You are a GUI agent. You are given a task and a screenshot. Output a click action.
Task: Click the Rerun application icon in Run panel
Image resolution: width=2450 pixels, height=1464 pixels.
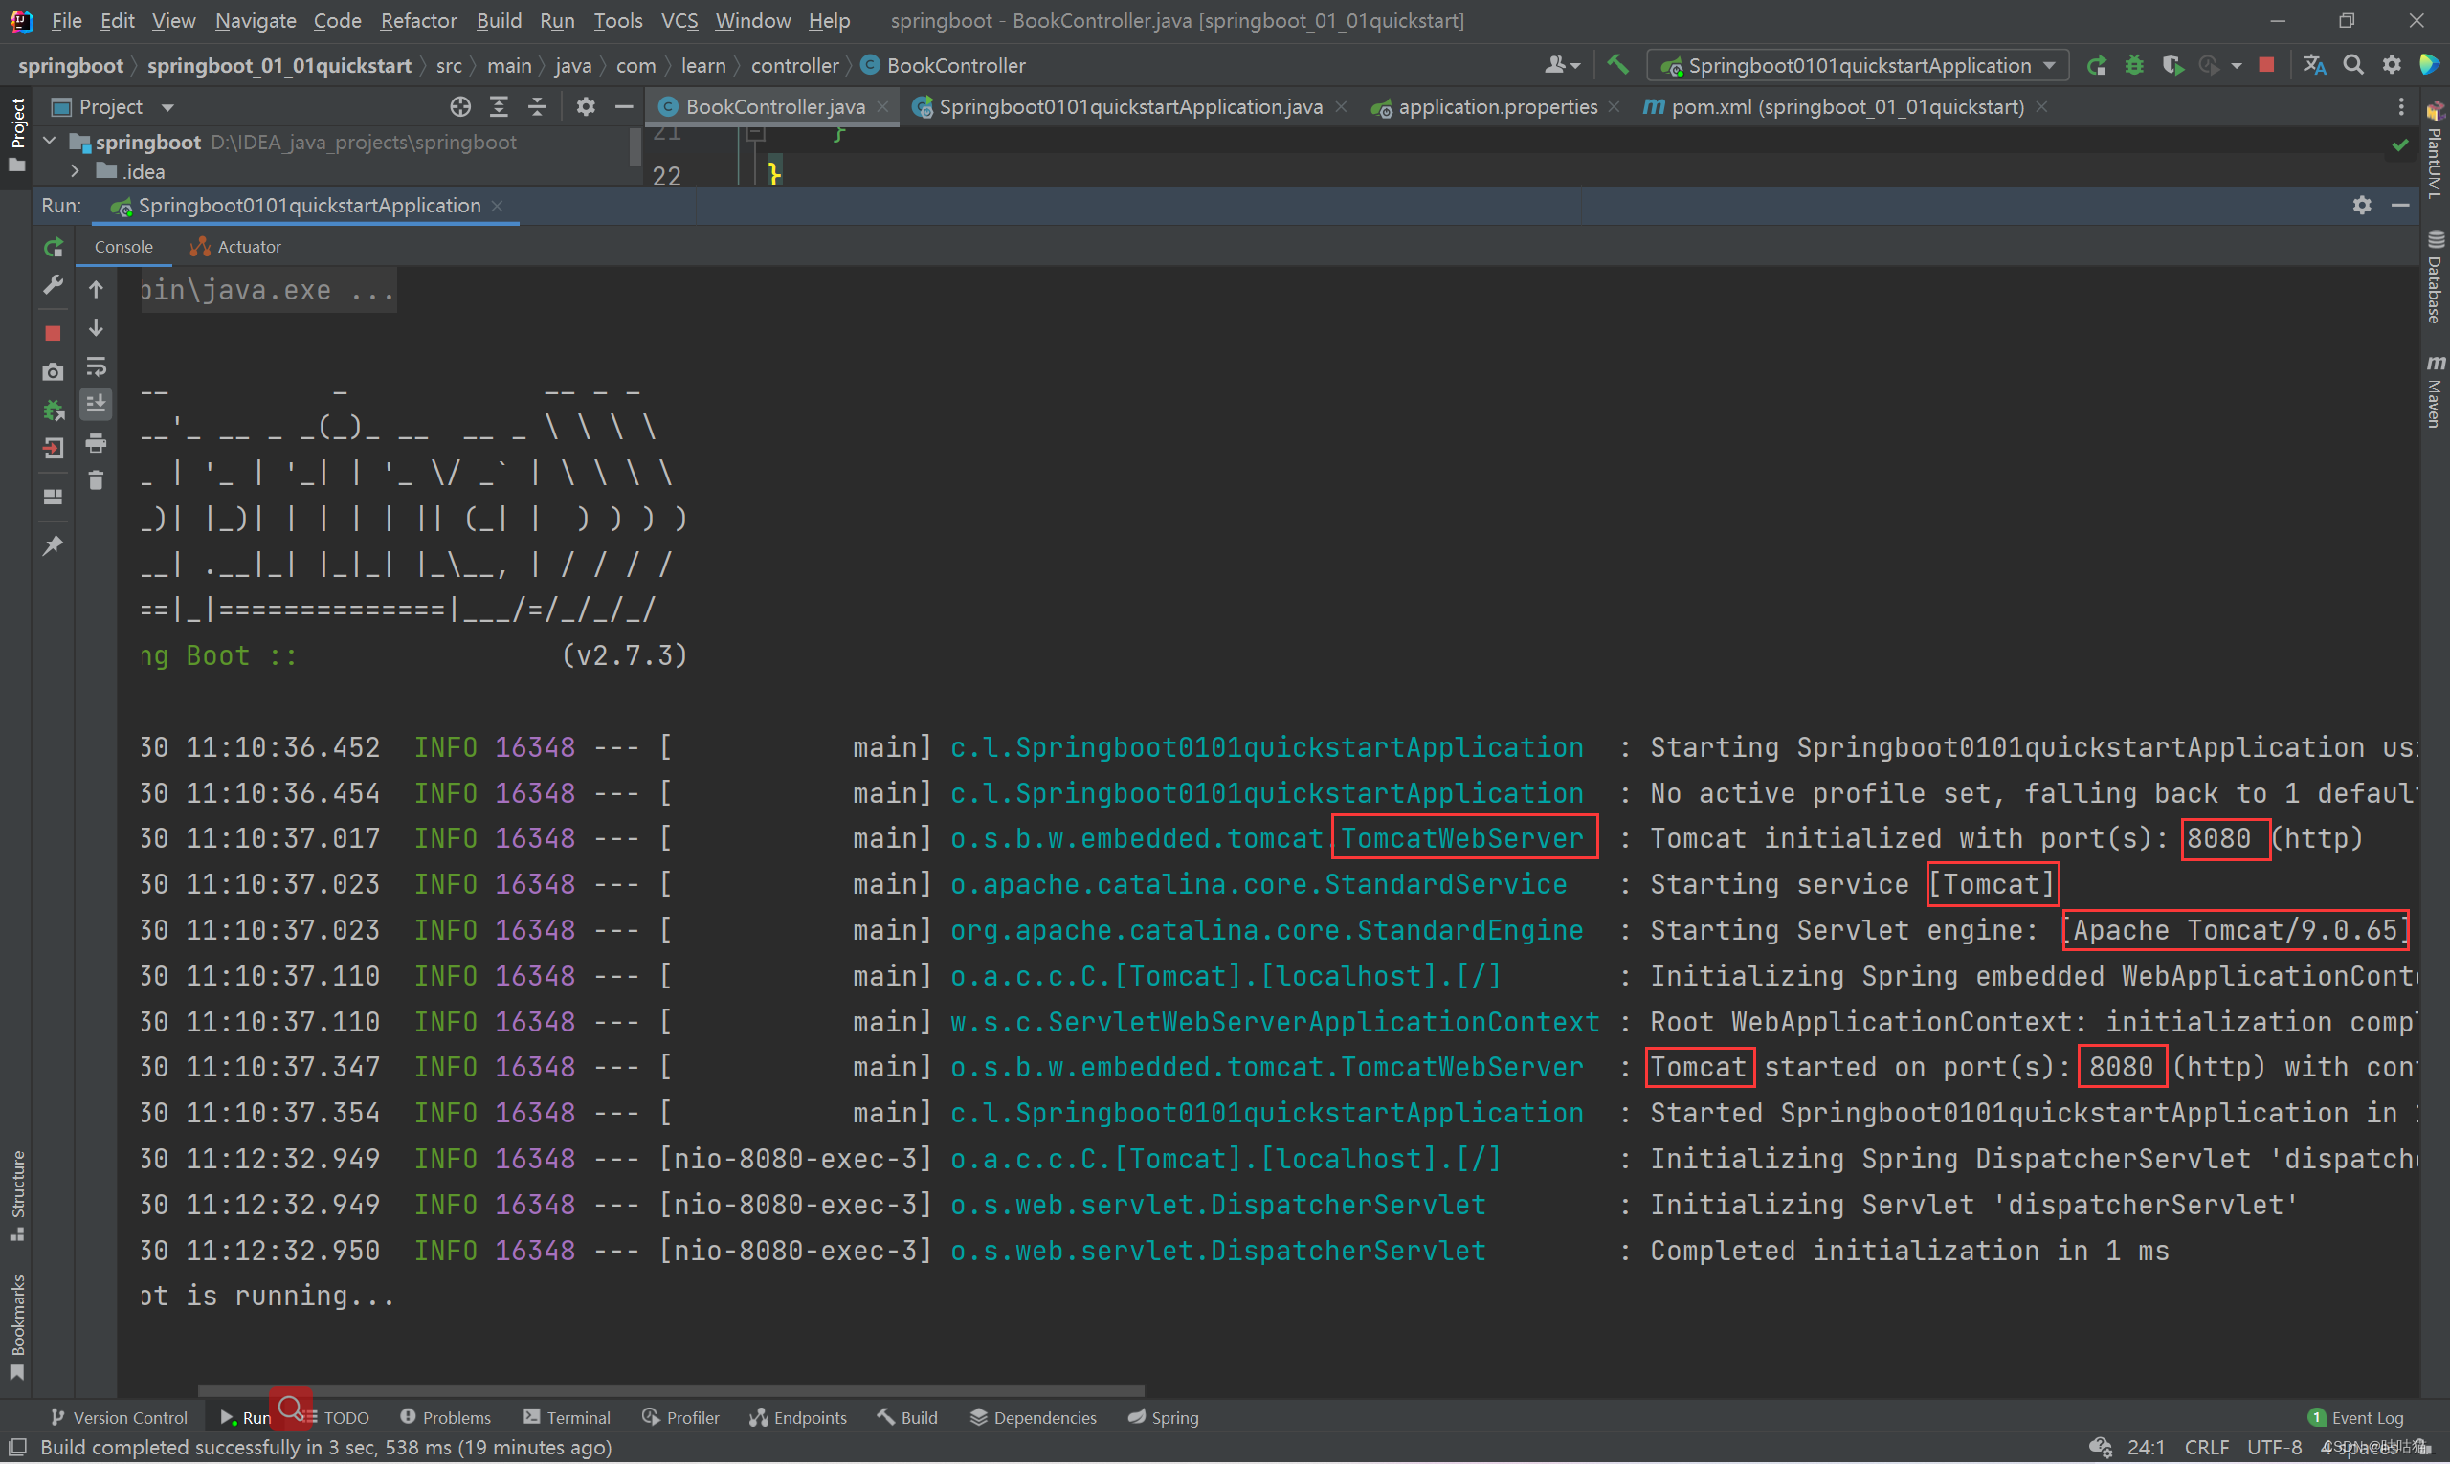click(x=54, y=247)
